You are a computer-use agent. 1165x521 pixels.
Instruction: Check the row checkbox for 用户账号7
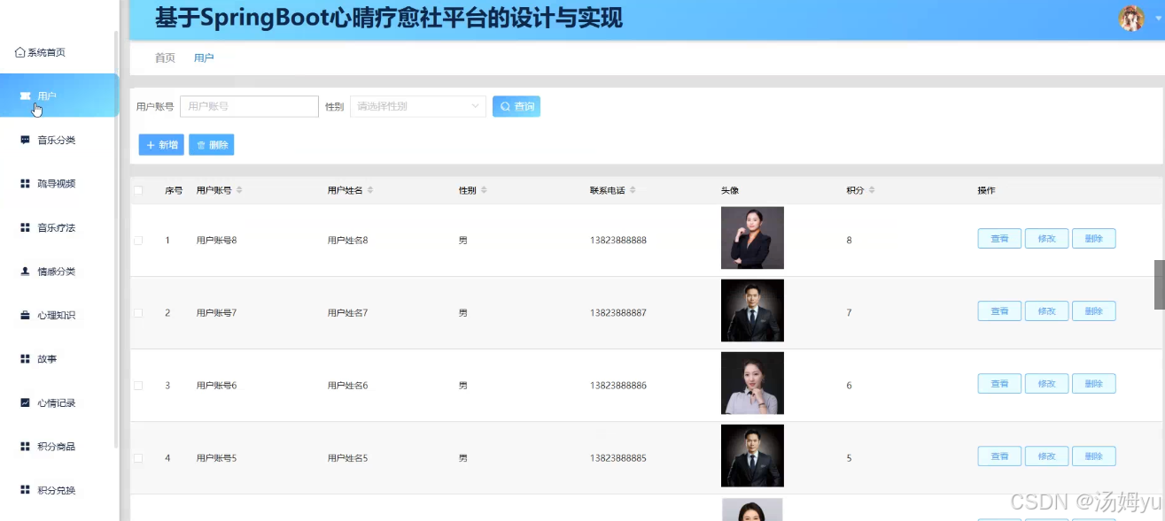(138, 313)
